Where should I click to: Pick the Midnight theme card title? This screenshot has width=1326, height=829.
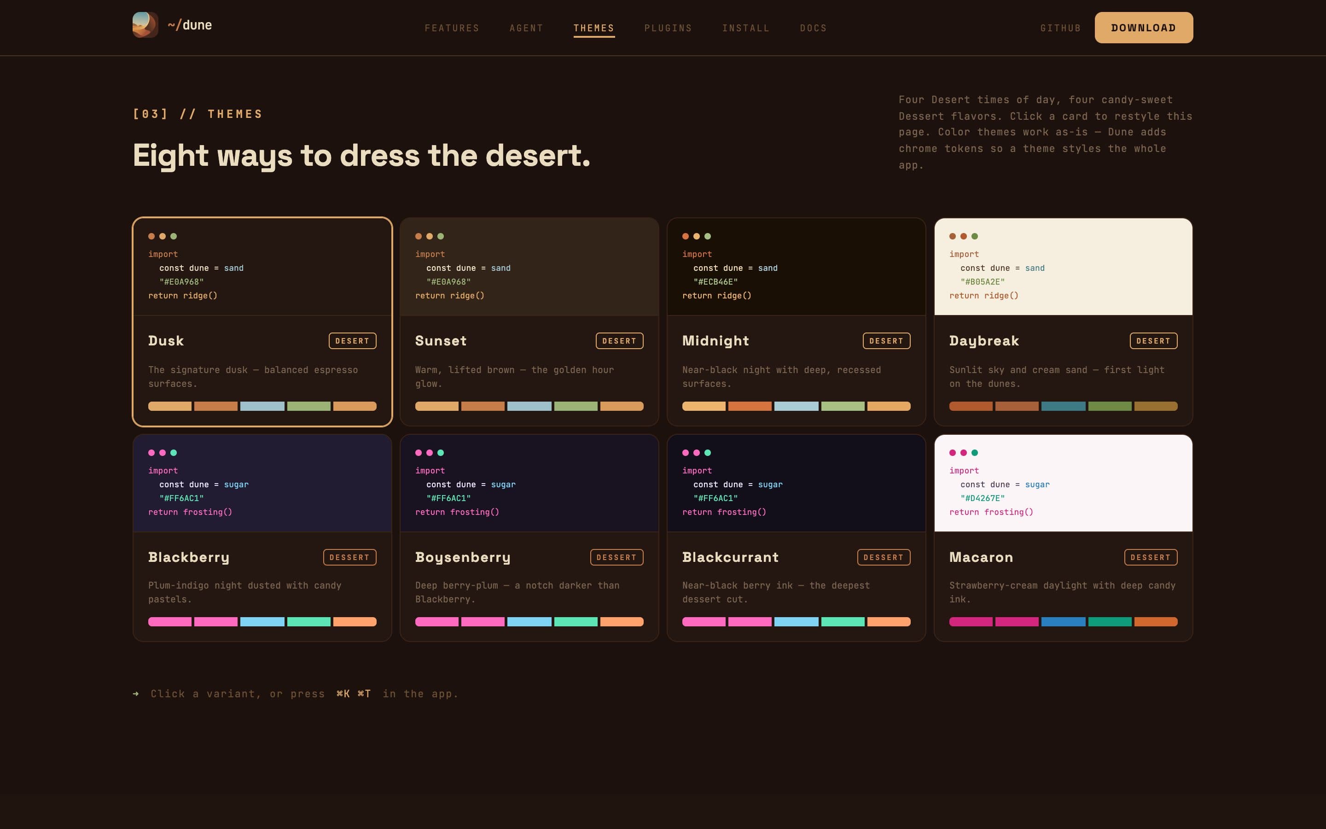point(715,340)
